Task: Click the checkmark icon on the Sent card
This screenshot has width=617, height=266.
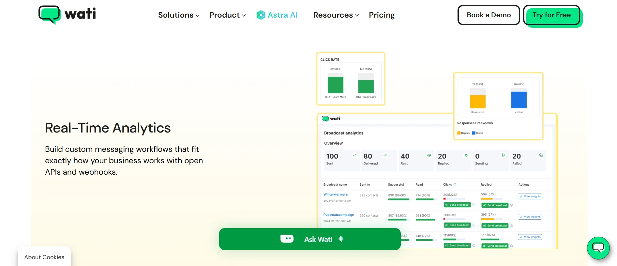Action: tap(354, 155)
